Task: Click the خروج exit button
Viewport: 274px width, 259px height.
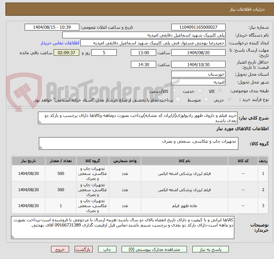Action: 60,249
